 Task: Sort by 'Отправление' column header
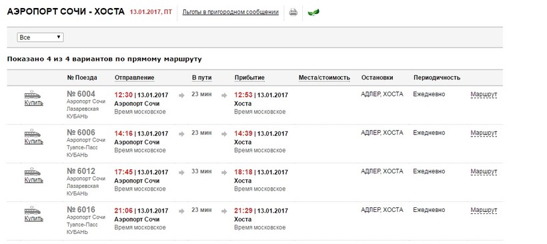pyautogui.click(x=135, y=78)
